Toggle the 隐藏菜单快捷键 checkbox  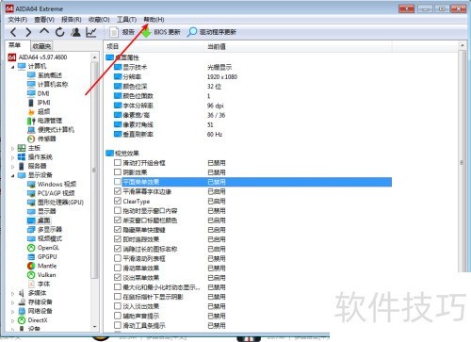click(118, 230)
